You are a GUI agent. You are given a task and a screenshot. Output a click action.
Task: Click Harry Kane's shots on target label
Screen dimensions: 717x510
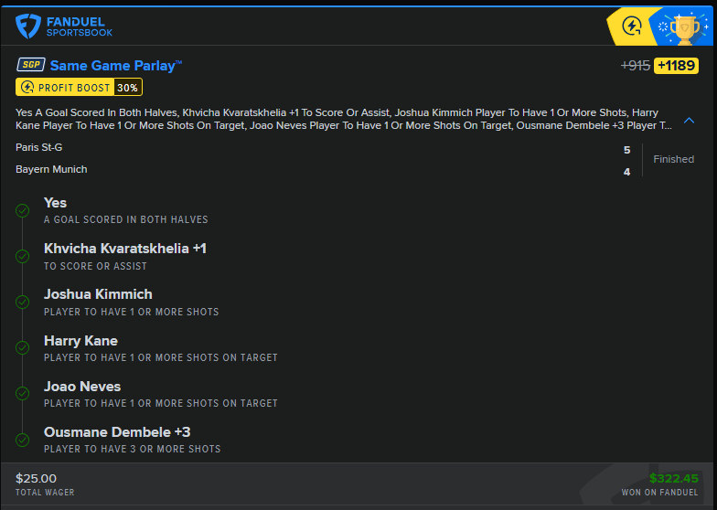point(161,358)
